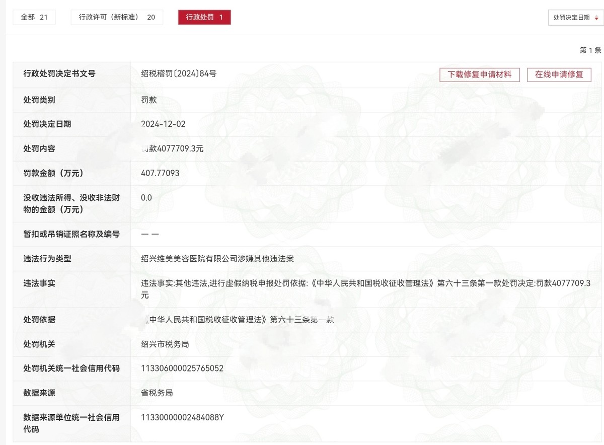Click the fine amount 407.77093
604x445 pixels.
click(x=160, y=173)
